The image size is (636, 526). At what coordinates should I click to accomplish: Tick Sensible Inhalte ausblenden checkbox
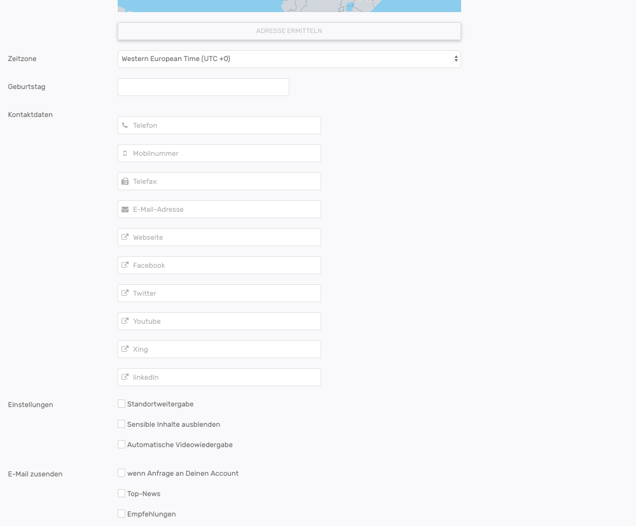[x=121, y=424]
